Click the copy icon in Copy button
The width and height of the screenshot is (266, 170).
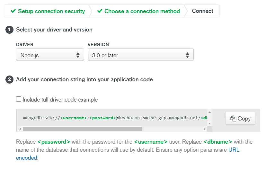tap(233, 119)
